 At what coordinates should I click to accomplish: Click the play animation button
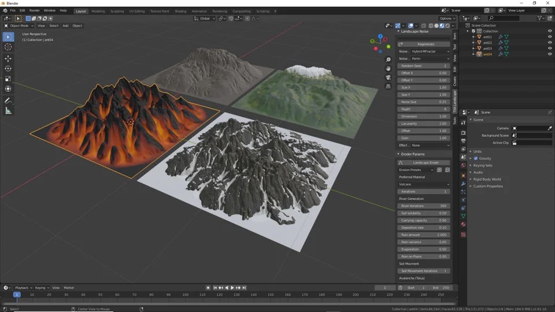coord(232,288)
